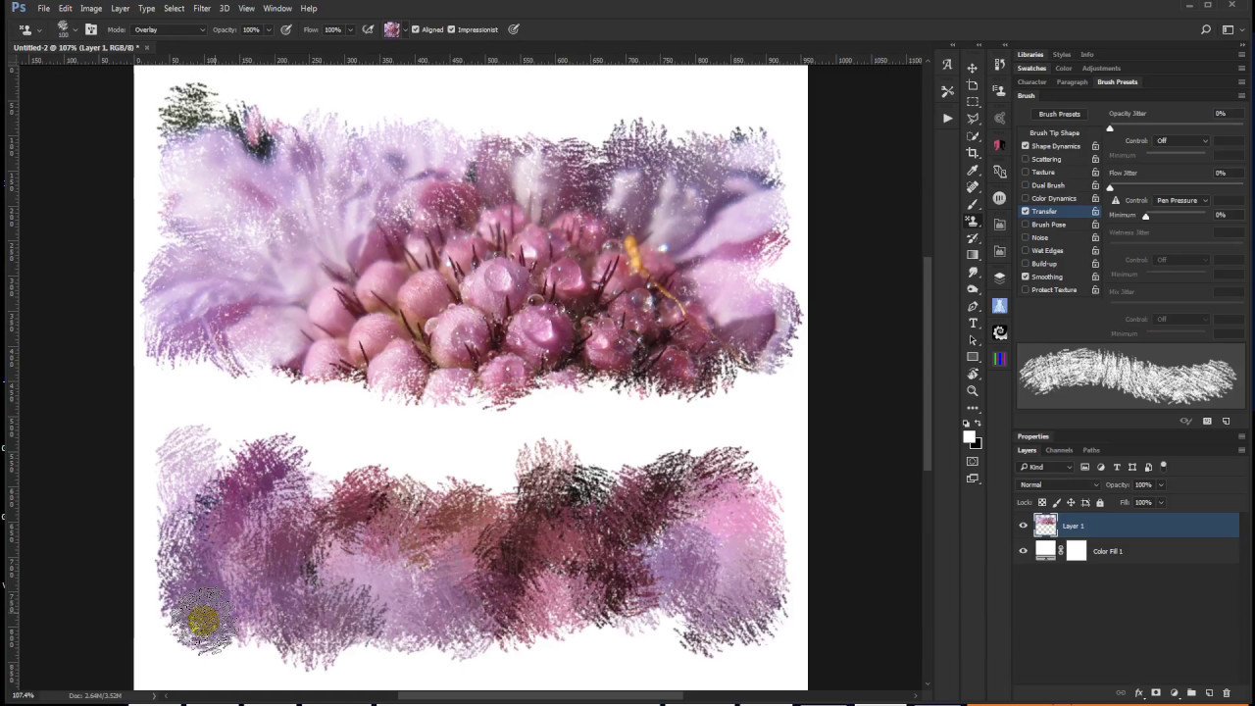Select the Gradient tool
1255x706 pixels.
973,255
